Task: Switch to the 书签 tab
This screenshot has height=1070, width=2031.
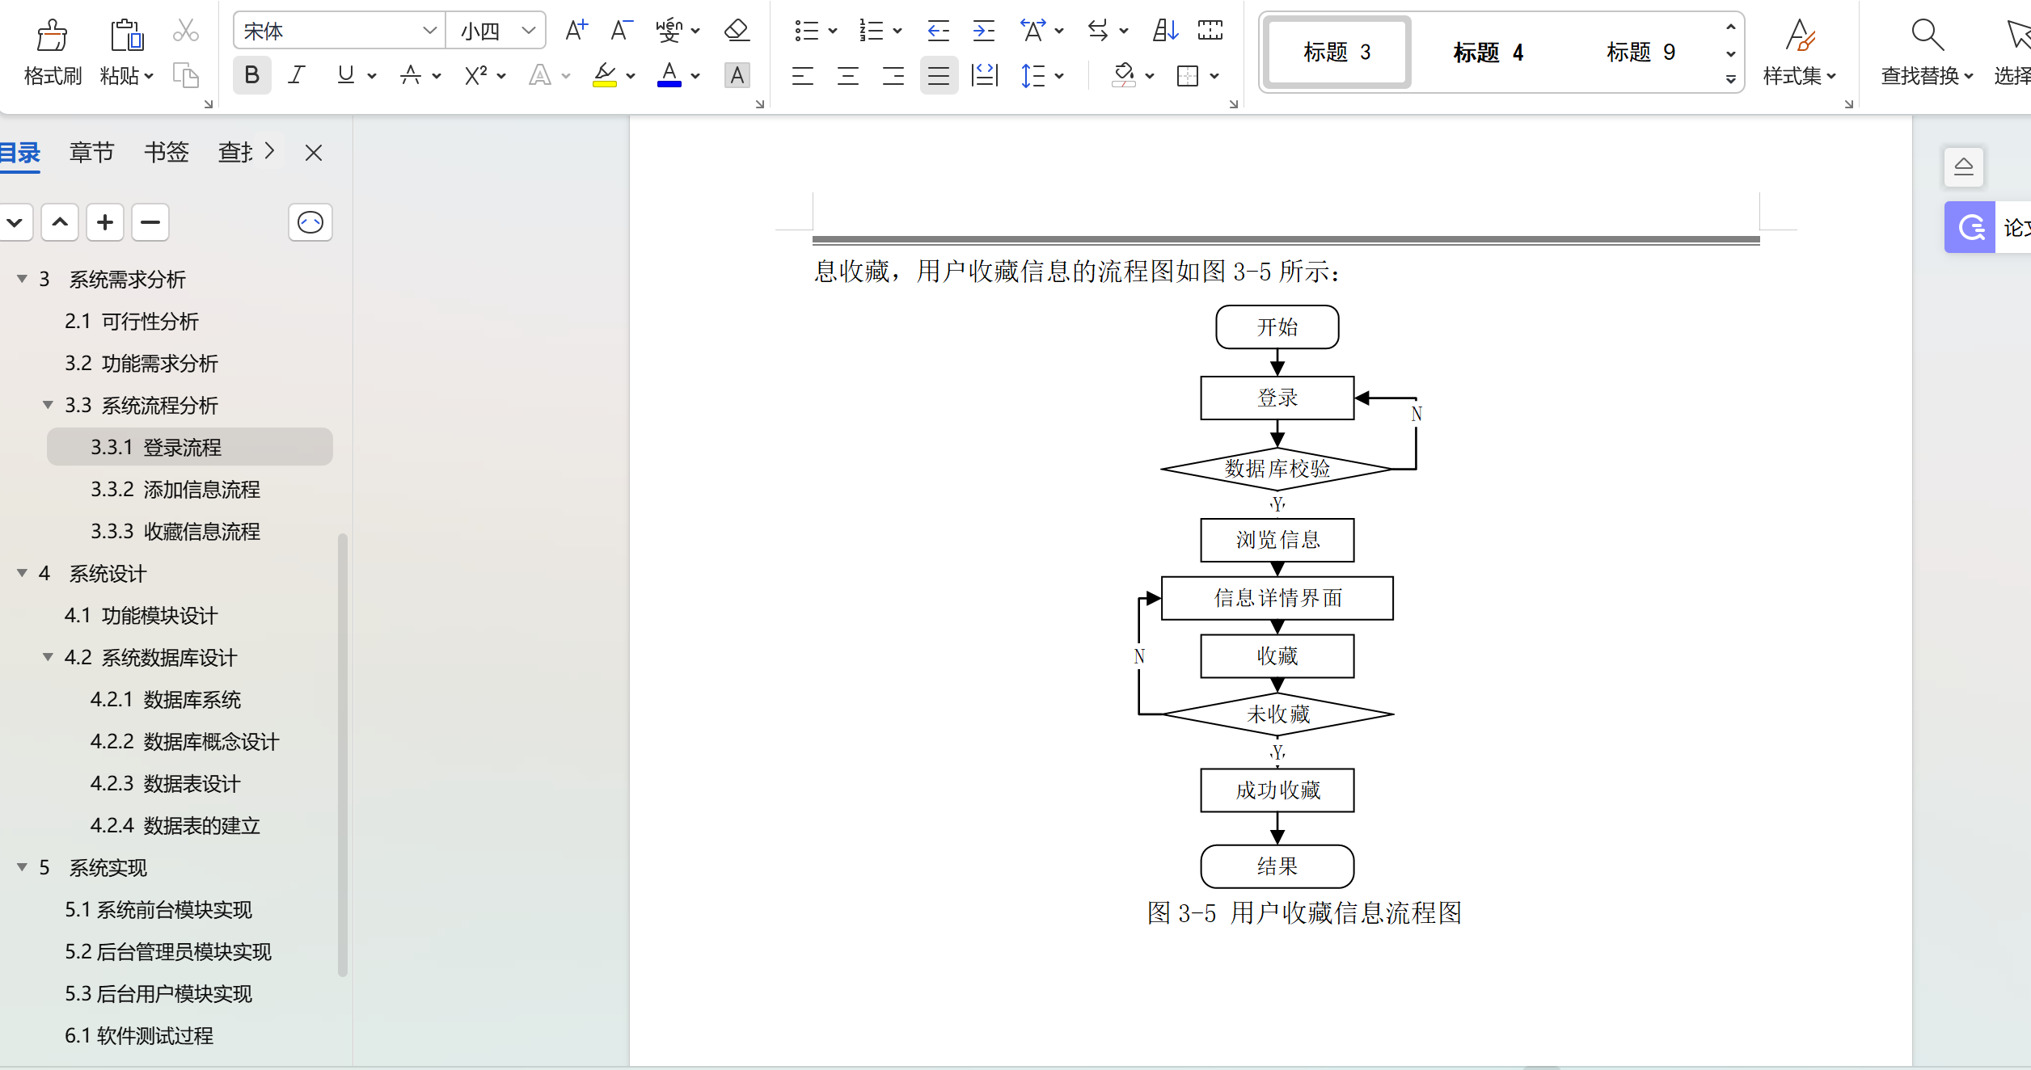Action: [x=166, y=152]
